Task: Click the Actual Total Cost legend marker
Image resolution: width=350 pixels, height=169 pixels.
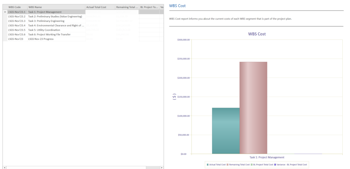Action: (208, 165)
